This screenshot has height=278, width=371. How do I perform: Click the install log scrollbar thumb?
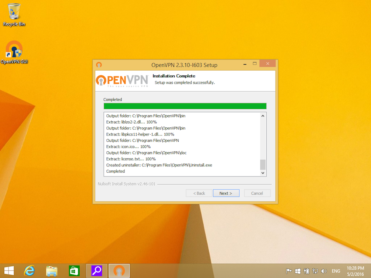[x=263, y=164]
